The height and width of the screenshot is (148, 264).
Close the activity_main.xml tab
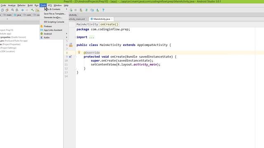[87, 19]
